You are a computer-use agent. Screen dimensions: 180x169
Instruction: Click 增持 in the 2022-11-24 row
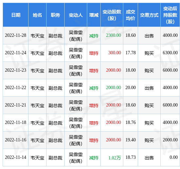[94, 53]
